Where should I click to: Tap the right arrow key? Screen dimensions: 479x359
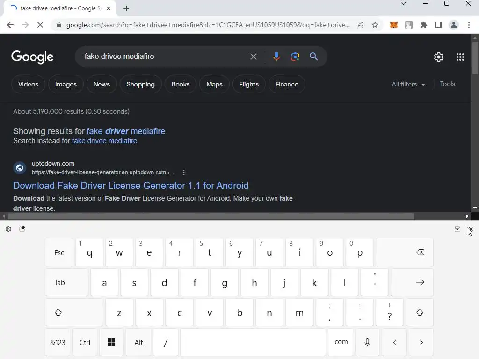click(x=421, y=342)
